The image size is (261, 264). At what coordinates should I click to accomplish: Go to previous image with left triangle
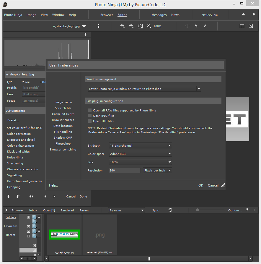click(45, 197)
